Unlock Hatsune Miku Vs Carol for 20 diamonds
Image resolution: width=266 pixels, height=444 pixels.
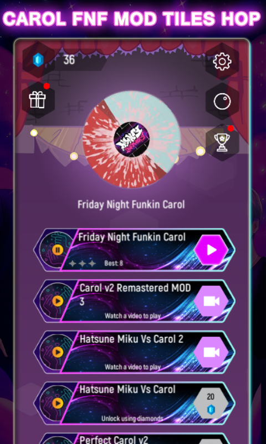211,403
